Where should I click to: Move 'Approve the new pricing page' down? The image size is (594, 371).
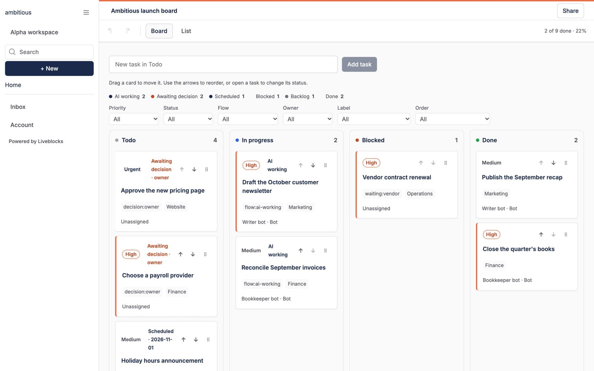point(194,170)
